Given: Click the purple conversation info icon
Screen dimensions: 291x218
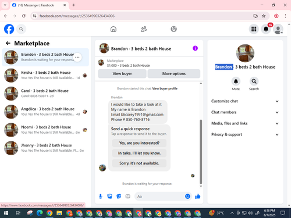Looking at the screenshot, I should pos(195,48).
